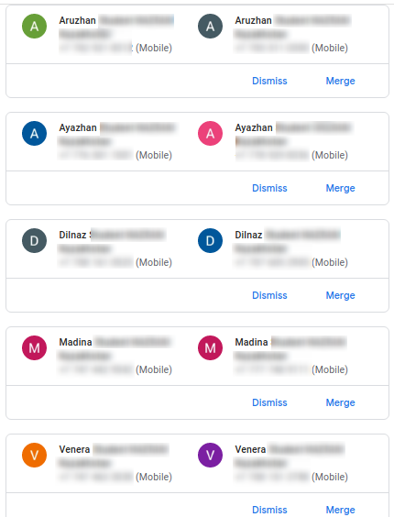
Task: Dismiss the Ayazhan duplicate suggestion
Action: [x=269, y=188]
